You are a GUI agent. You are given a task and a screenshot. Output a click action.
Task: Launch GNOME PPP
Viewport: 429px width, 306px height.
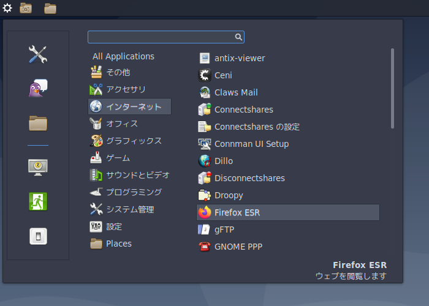coord(288,247)
